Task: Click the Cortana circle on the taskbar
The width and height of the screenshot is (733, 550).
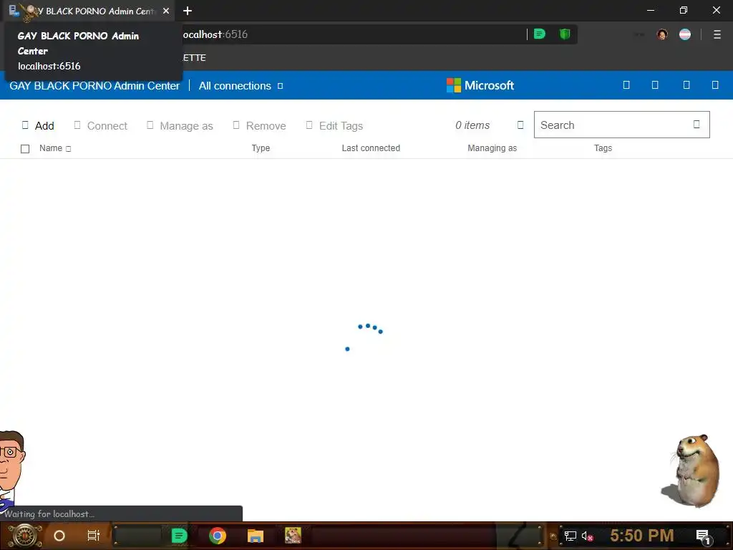Action: point(59,536)
